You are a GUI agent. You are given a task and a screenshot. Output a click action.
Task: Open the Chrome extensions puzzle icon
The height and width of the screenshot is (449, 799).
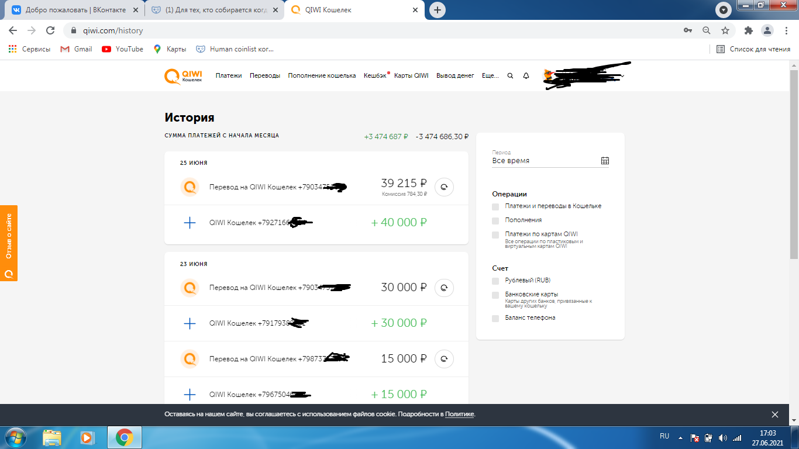748,30
